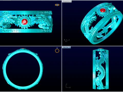Click the Perspective viewport title label

(66, 2)
